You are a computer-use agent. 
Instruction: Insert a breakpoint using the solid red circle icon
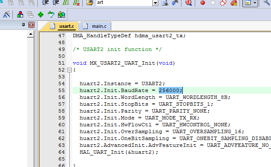[203, 3]
